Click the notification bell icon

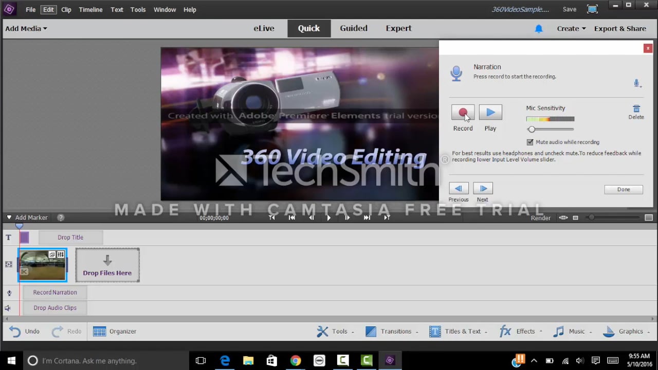[539, 29]
